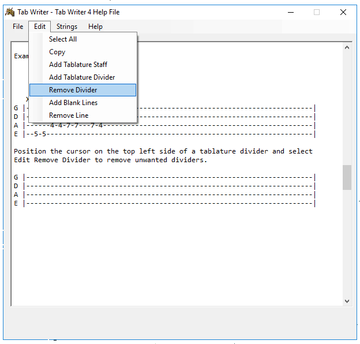Open the File menu
The width and height of the screenshot is (360, 344).
point(18,27)
